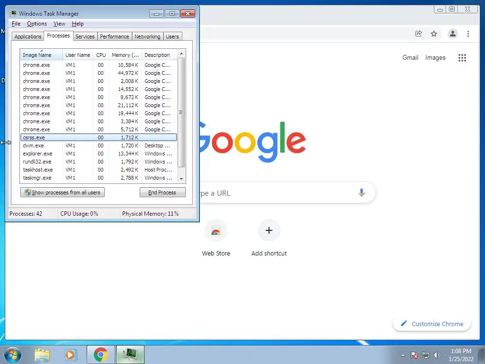The width and height of the screenshot is (485, 364).
Task: Click the End Process button
Action: click(162, 192)
